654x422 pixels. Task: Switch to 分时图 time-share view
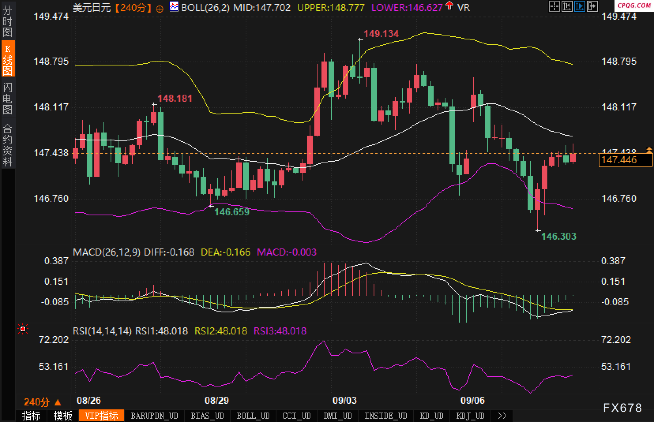pyautogui.click(x=8, y=21)
